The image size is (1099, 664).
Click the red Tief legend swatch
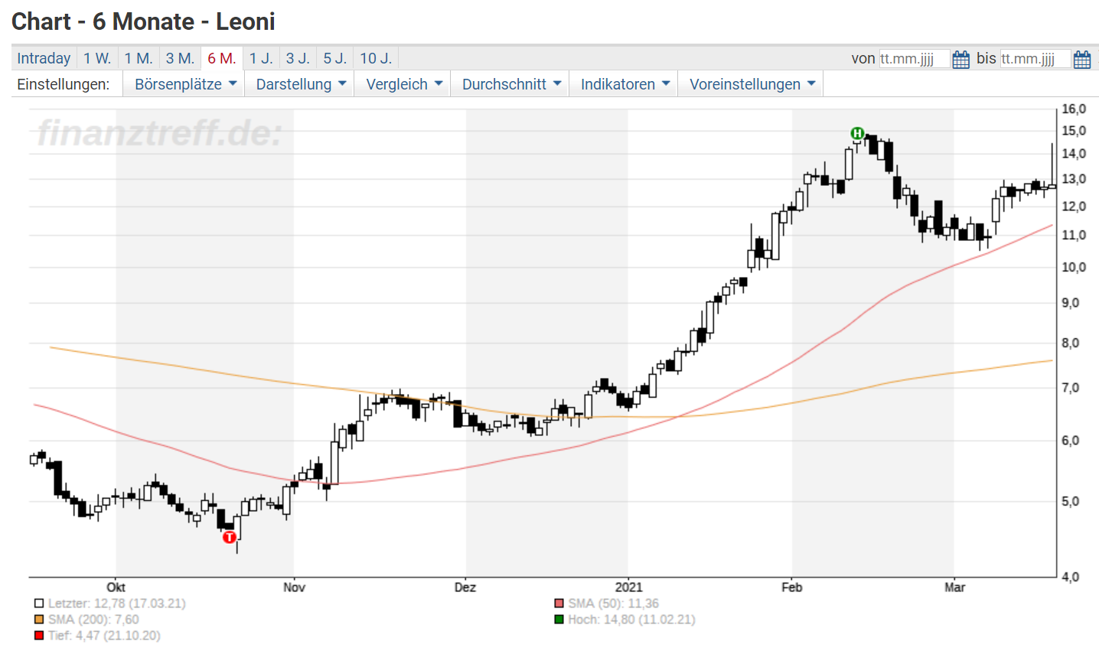pyautogui.click(x=39, y=636)
